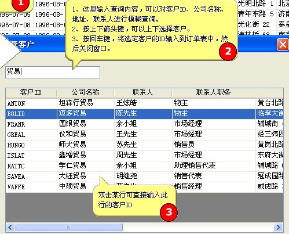
Task: Select the SAVEA 大钰贸易 row
Action: coord(144,177)
